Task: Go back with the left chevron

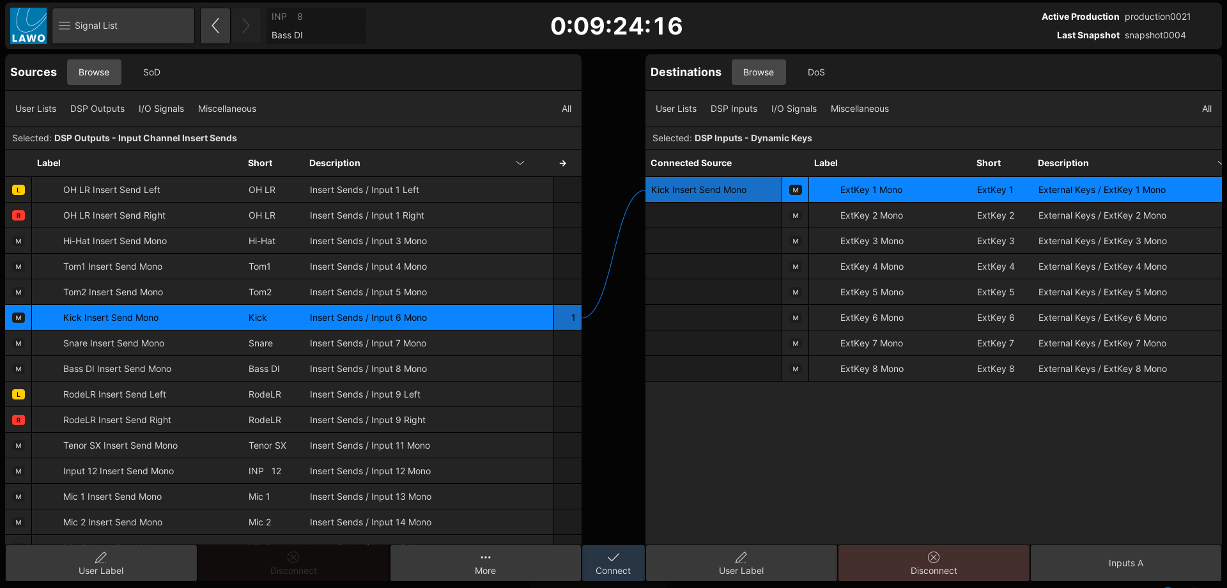Action: (215, 26)
